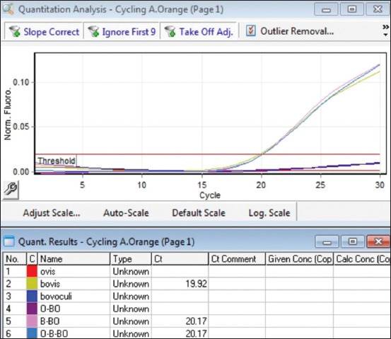Toggle Take Off Adj. option

coord(199,31)
